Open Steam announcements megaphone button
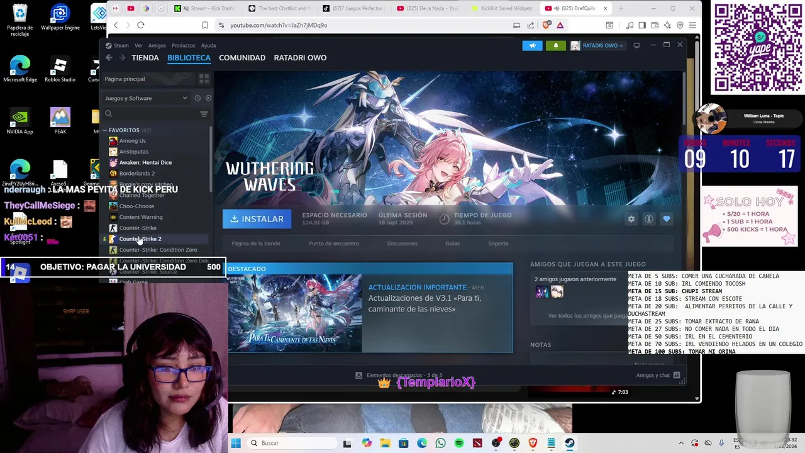 point(532,45)
